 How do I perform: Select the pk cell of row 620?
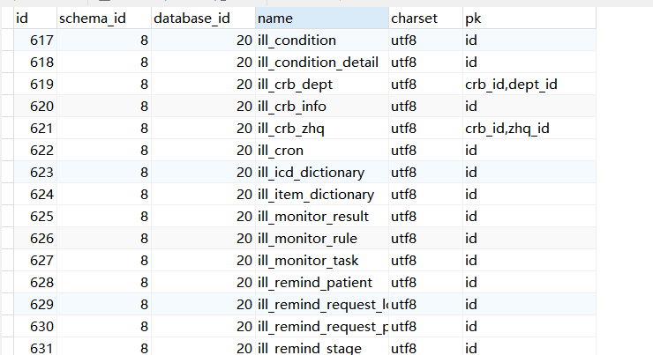(529, 107)
